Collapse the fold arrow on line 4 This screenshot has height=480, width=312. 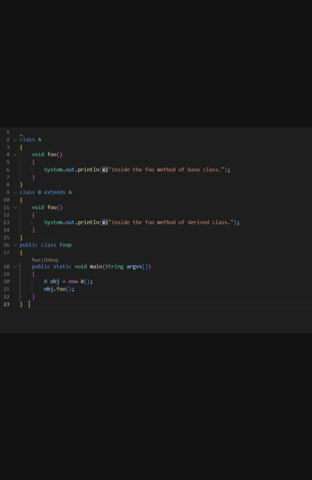pyautogui.click(x=15, y=155)
